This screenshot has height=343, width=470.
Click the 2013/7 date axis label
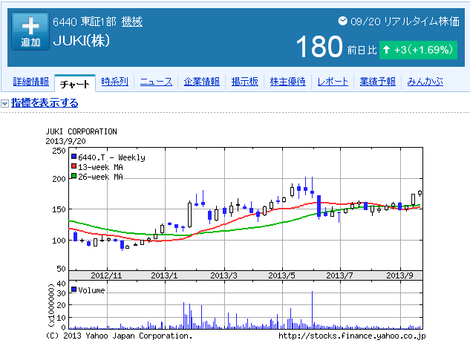coord(339,275)
